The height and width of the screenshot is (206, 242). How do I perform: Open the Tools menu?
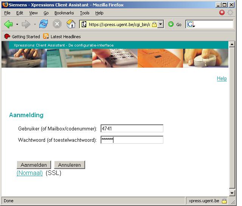[x=85, y=13]
